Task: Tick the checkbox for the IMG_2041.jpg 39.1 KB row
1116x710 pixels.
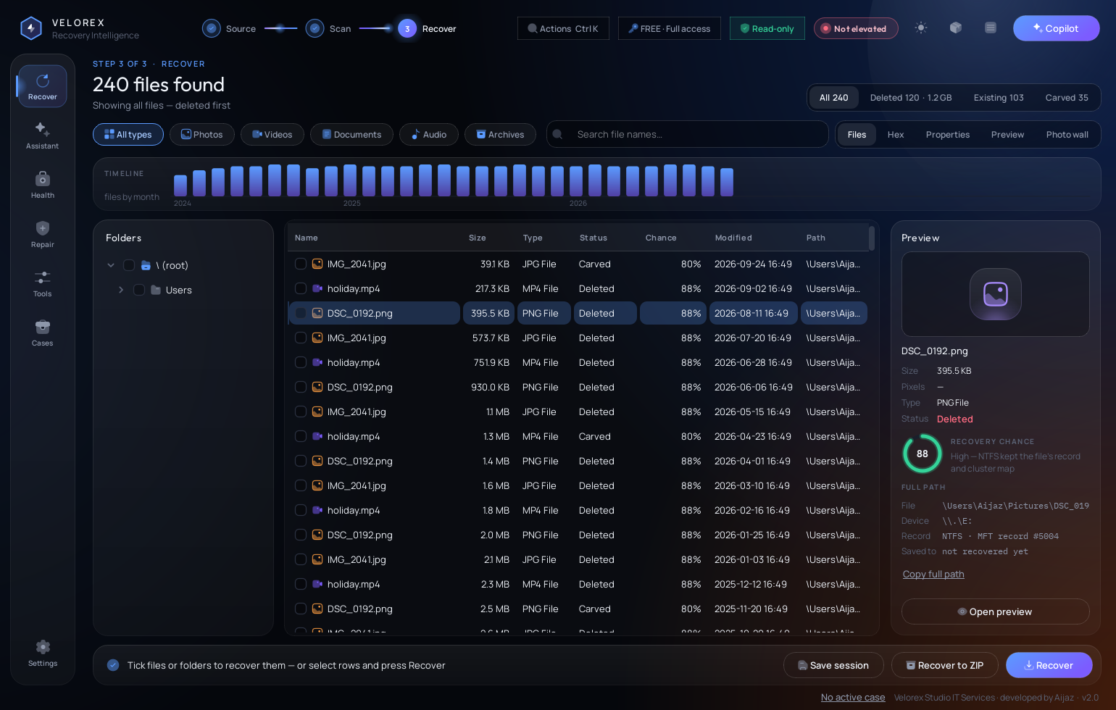Action: click(x=301, y=264)
